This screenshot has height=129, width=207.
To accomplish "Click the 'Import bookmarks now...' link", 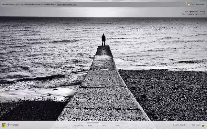I will coord(67,5).
